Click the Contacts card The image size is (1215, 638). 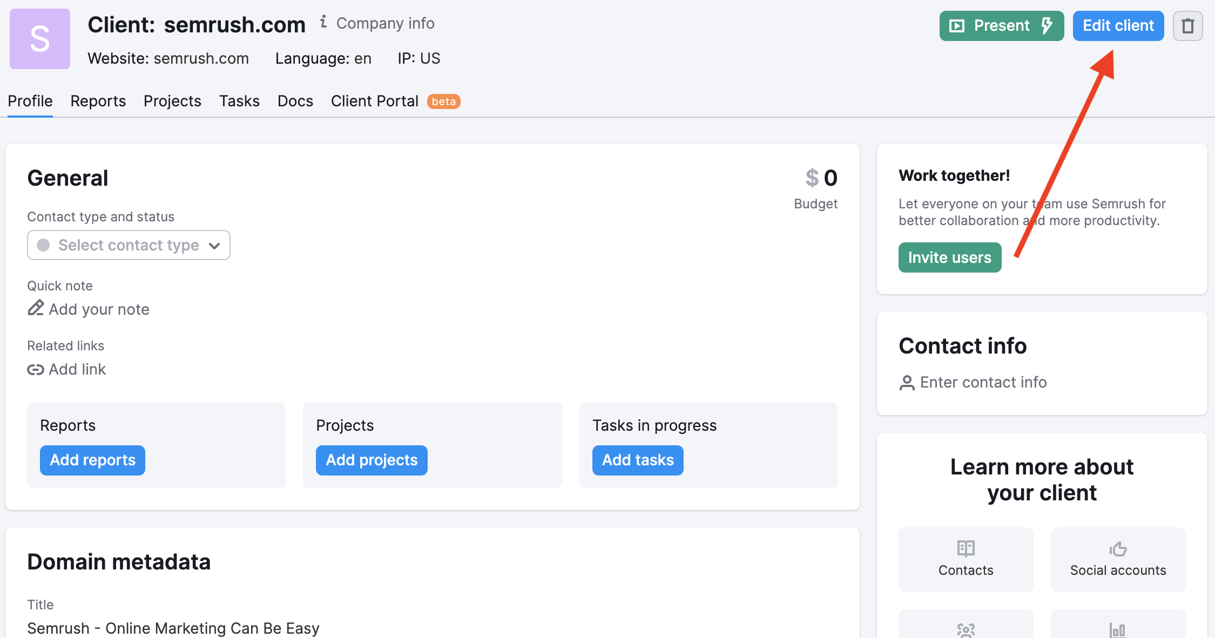966,560
